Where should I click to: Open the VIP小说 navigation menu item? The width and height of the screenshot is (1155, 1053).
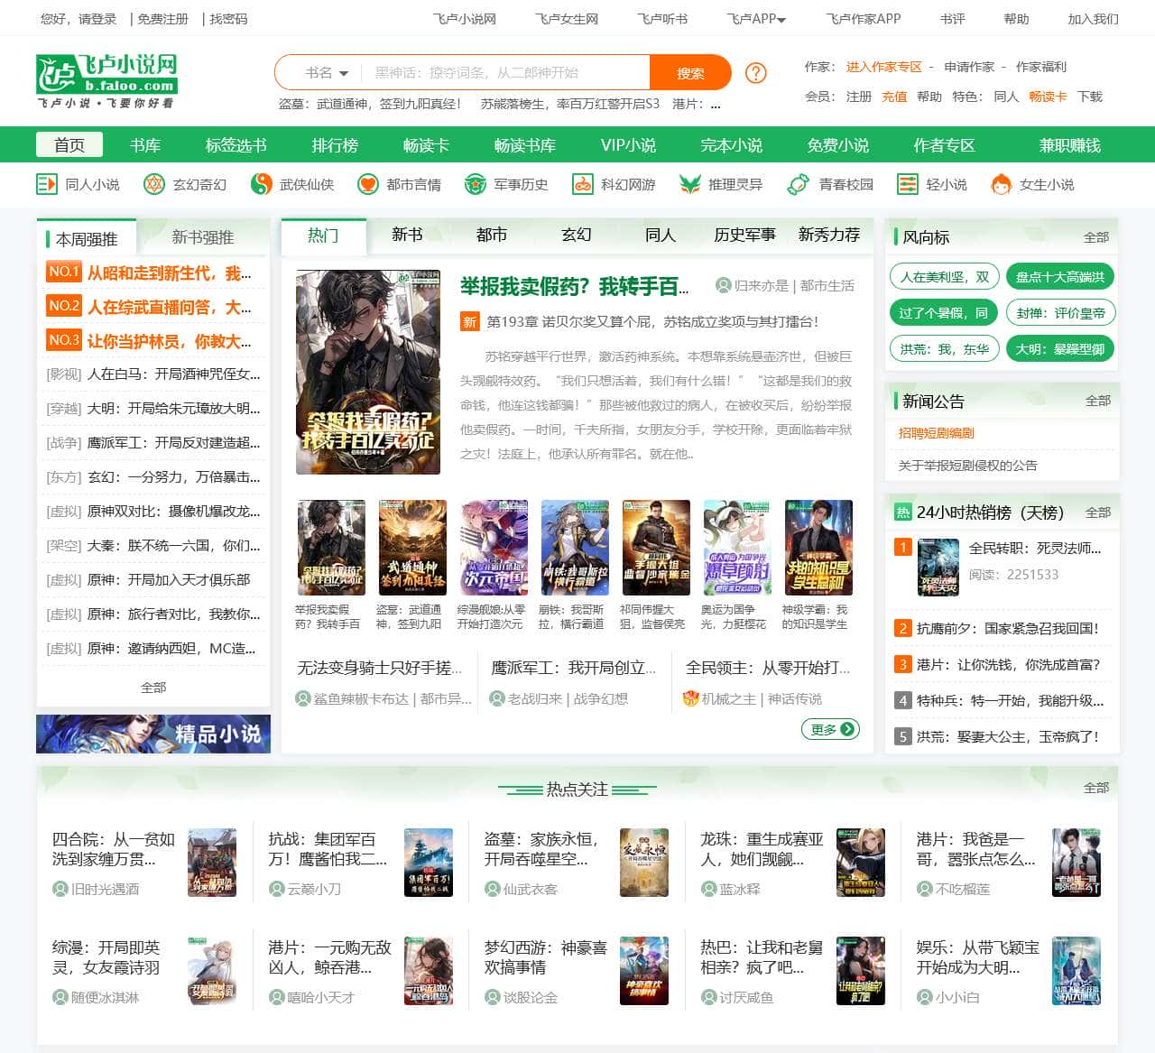628,145
